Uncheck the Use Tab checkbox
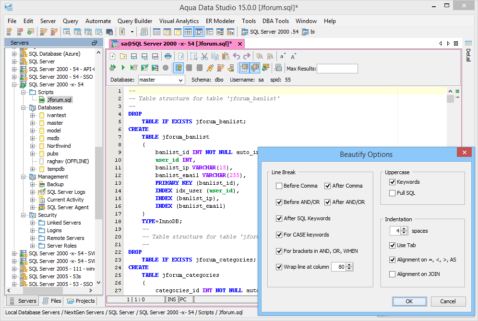The height and width of the screenshot is (321, 478). tap(393, 245)
